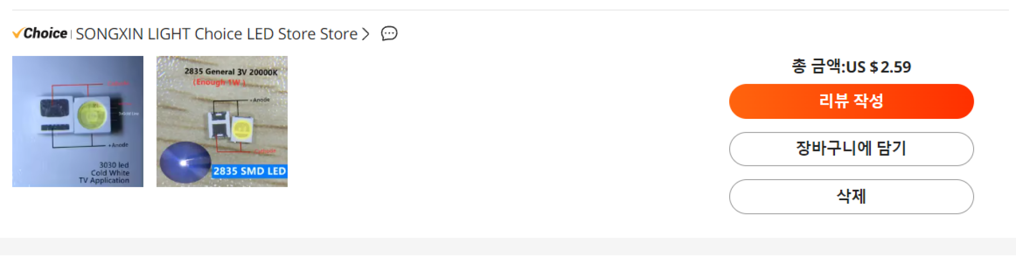Click the red Enough 1W text
Viewport: 1016px width, 271px height.
tap(219, 82)
